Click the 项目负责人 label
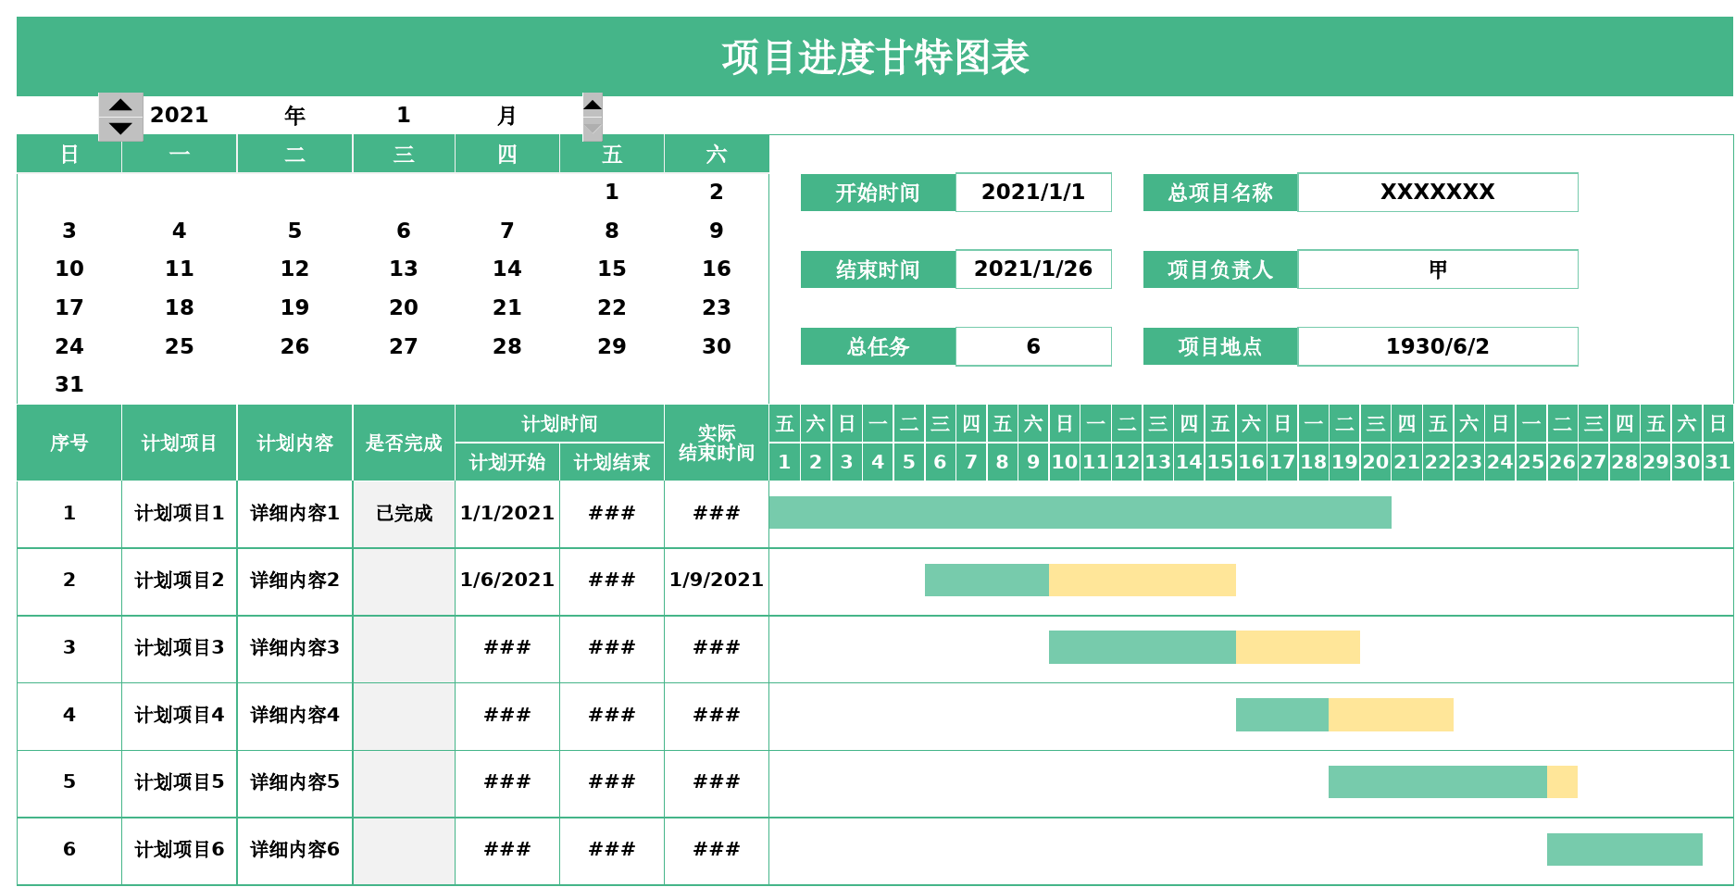 [x=1220, y=269]
